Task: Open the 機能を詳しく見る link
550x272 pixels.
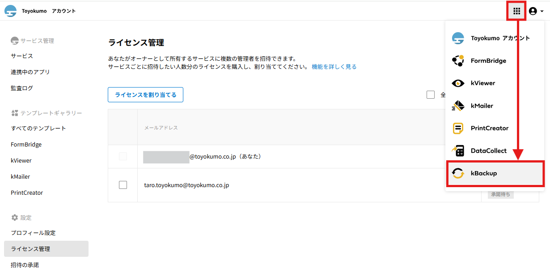Action: tap(334, 67)
